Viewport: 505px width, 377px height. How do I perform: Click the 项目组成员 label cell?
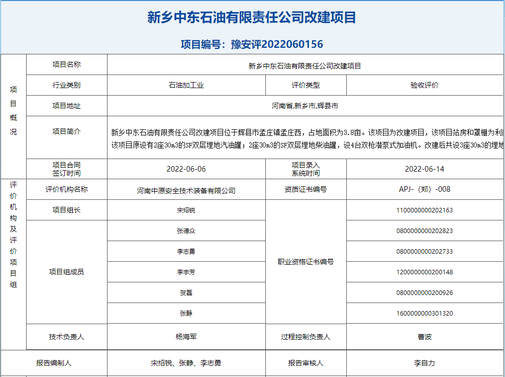click(x=67, y=272)
